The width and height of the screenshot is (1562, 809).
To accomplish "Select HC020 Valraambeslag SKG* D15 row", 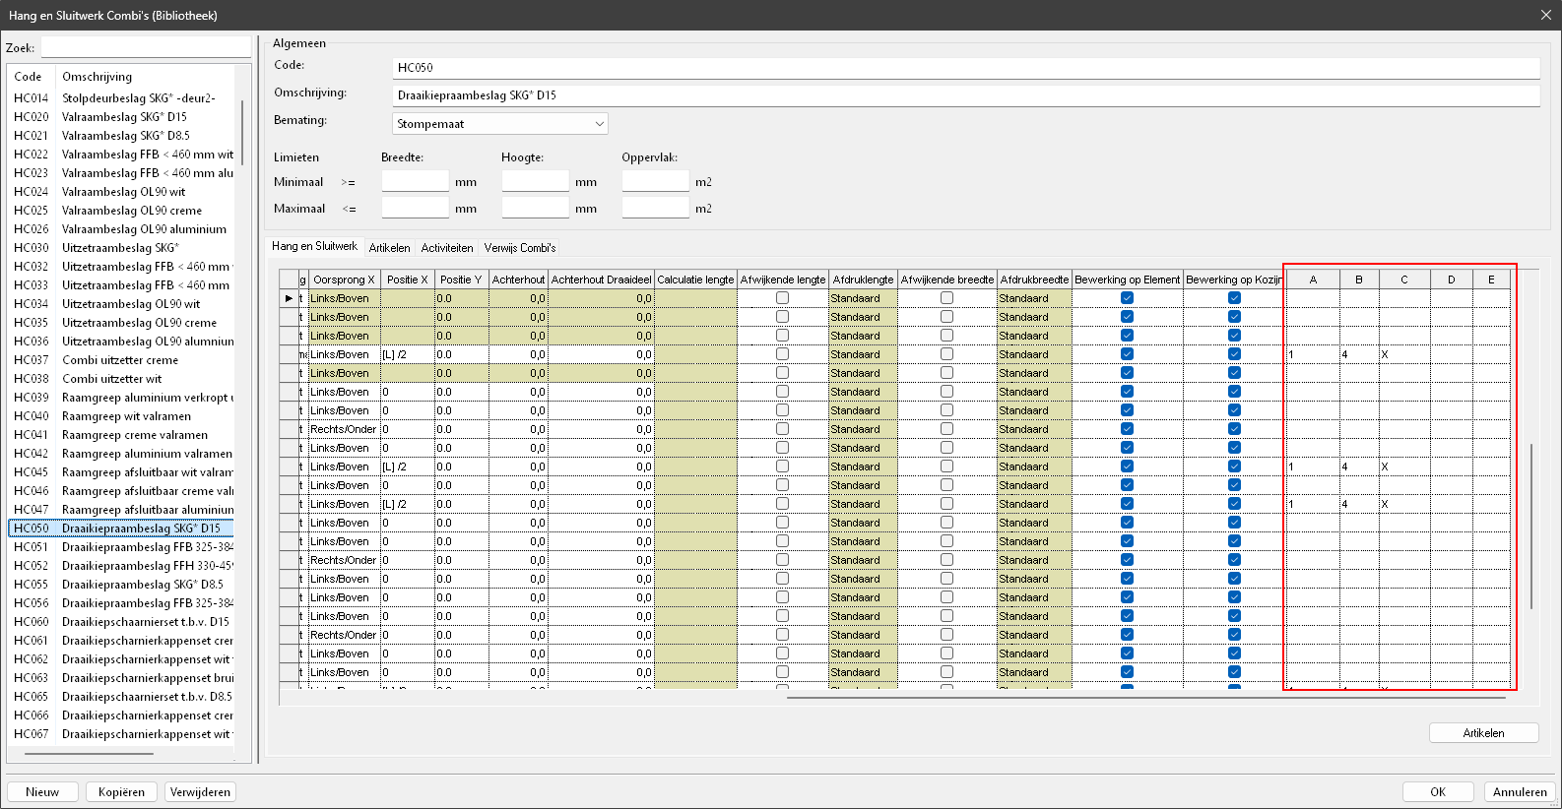I will point(122,117).
